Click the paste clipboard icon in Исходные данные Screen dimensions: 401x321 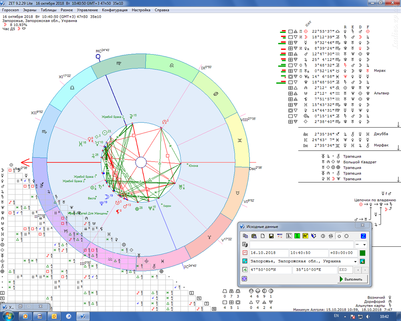(x=254, y=236)
